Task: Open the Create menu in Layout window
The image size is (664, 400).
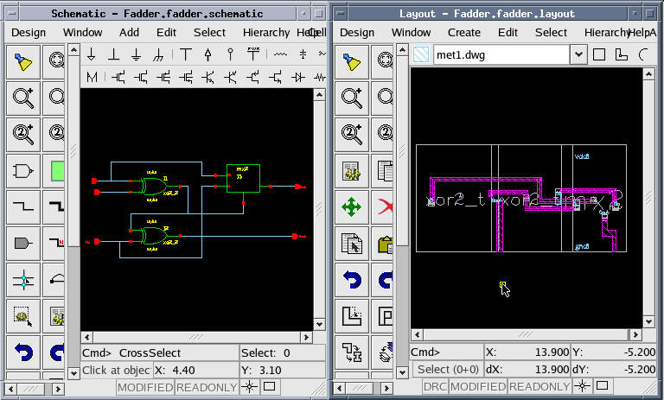Action: pos(464,32)
